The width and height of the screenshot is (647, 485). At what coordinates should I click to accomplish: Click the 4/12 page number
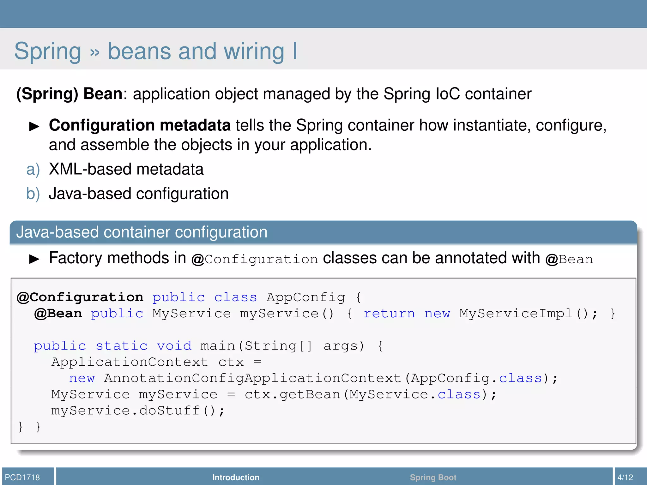click(625, 477)
